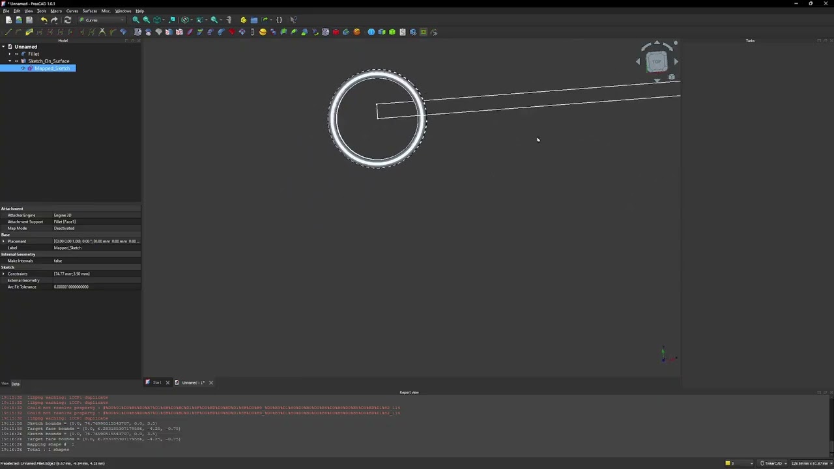Click the blue info circle icon
The height and width of the screenshot is (469, 834).
[371, 32]
